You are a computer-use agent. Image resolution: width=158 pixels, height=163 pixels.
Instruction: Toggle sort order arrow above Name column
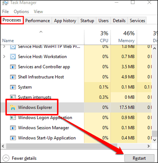click(41, 32)
